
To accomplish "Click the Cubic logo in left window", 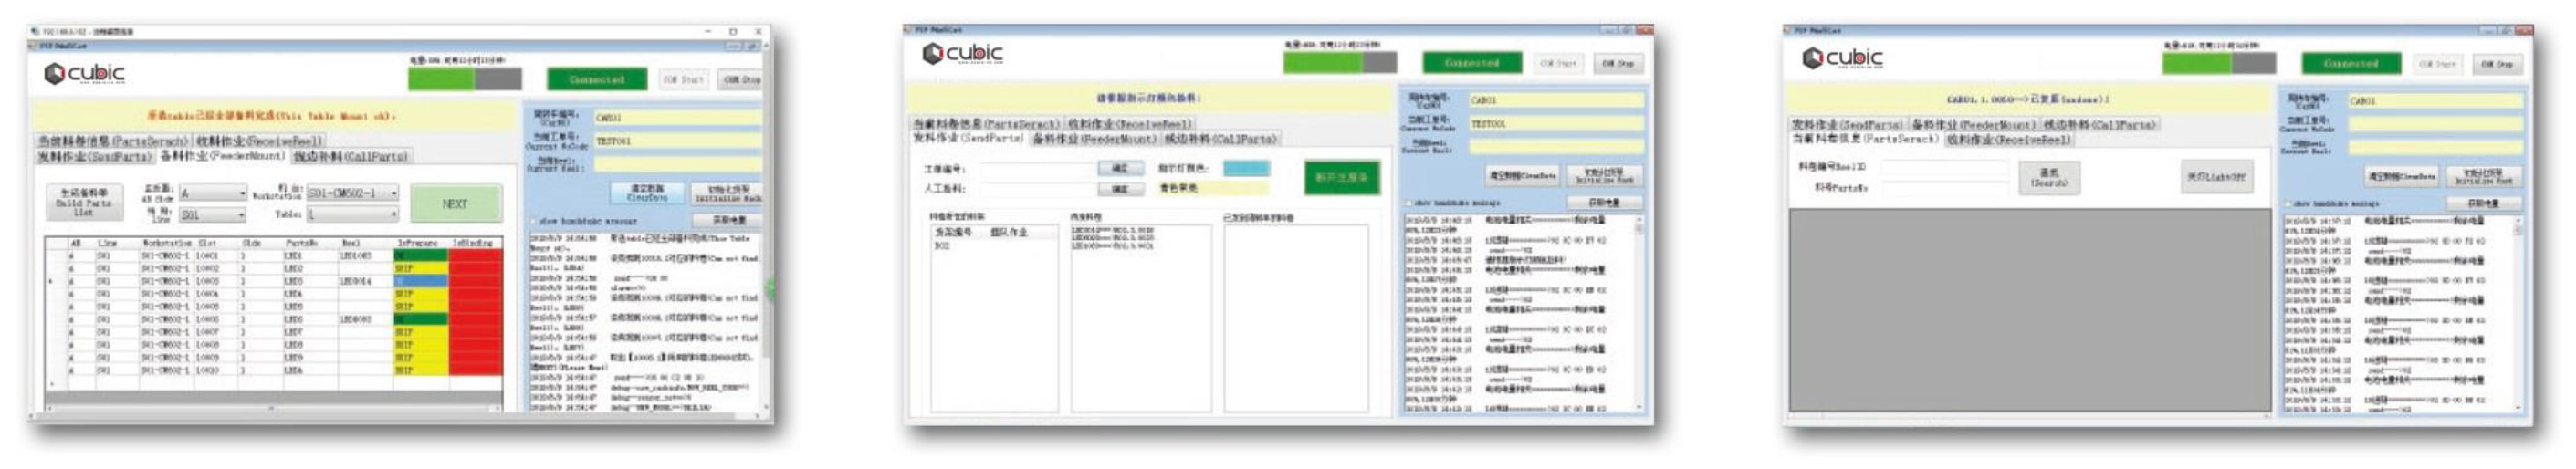I will coord(84,74).
